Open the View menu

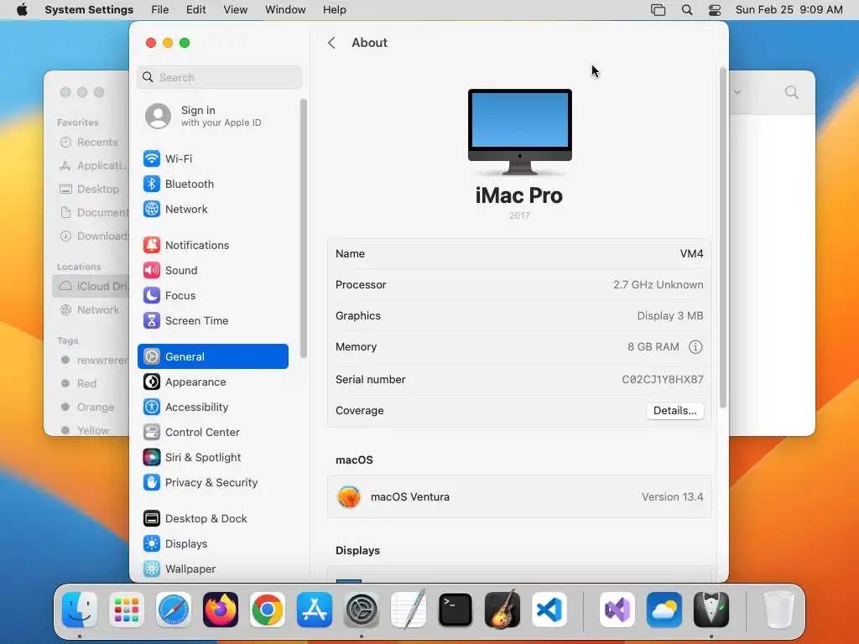pyautogui.click(x=236, y=10)
